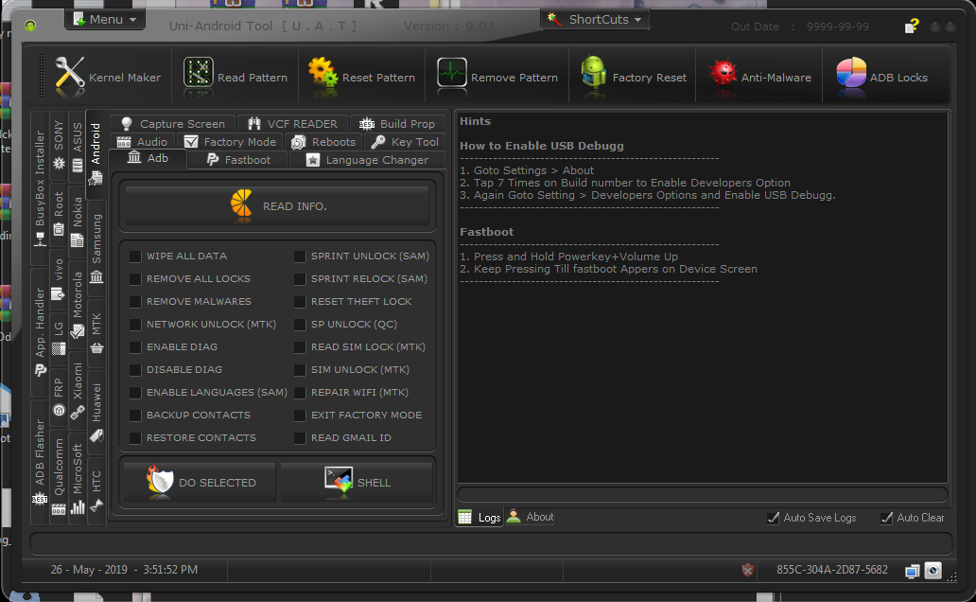Viewport: 976px width, 602px height.
Task: Tick NETWORK UNLOCK (MTK) checkbox
Action: coord(135,324)
